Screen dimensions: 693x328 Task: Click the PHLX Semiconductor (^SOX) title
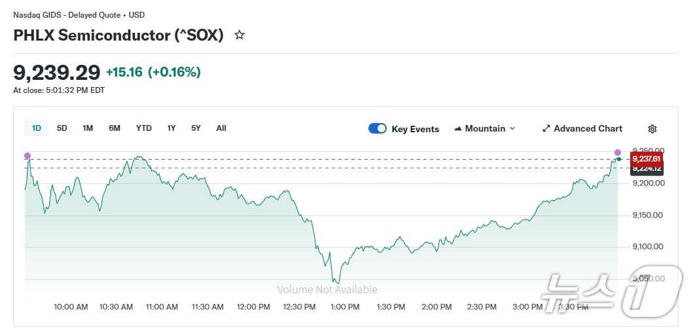(x=118, y=35)
